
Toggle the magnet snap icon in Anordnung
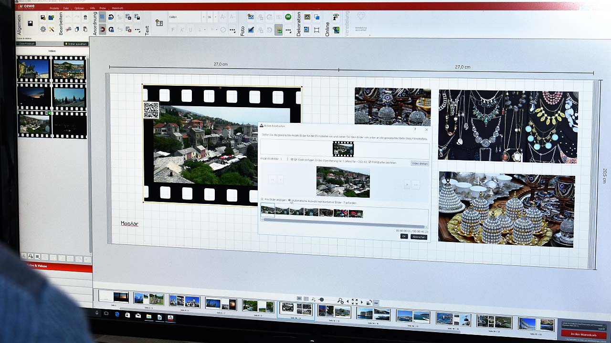(102, 30)
